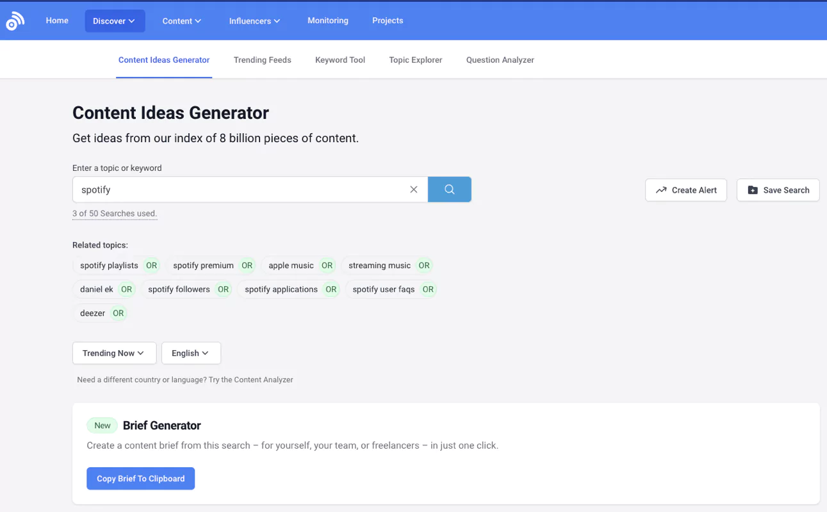
Task: Expand the Influencers dropdown
Action: 254,20
